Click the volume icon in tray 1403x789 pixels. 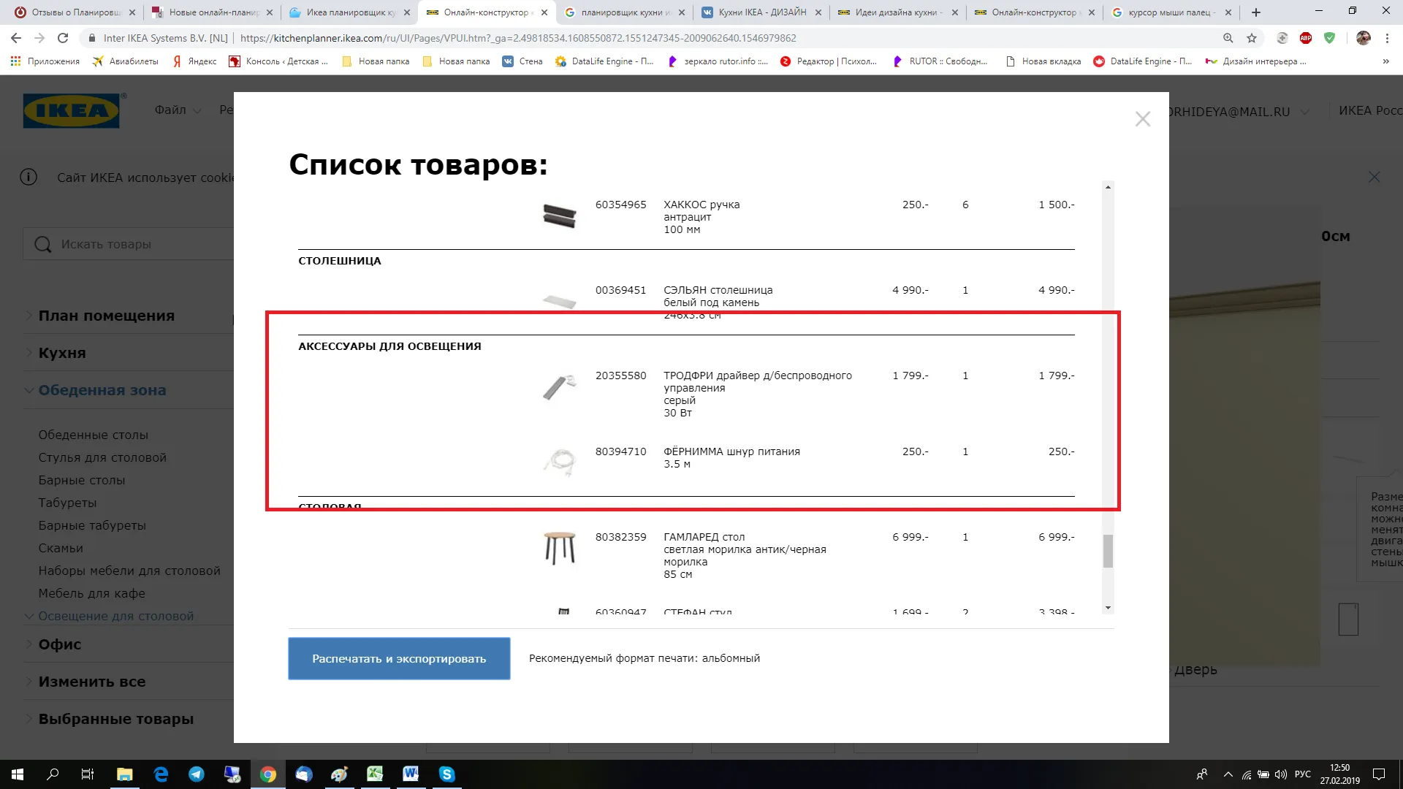pos(1280,774)
